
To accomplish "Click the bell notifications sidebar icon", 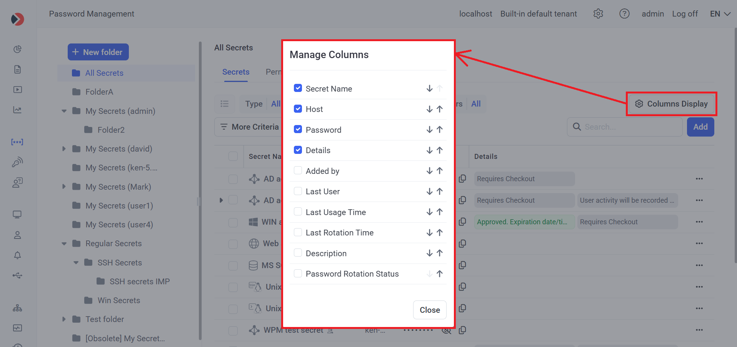I will (17, 255).
